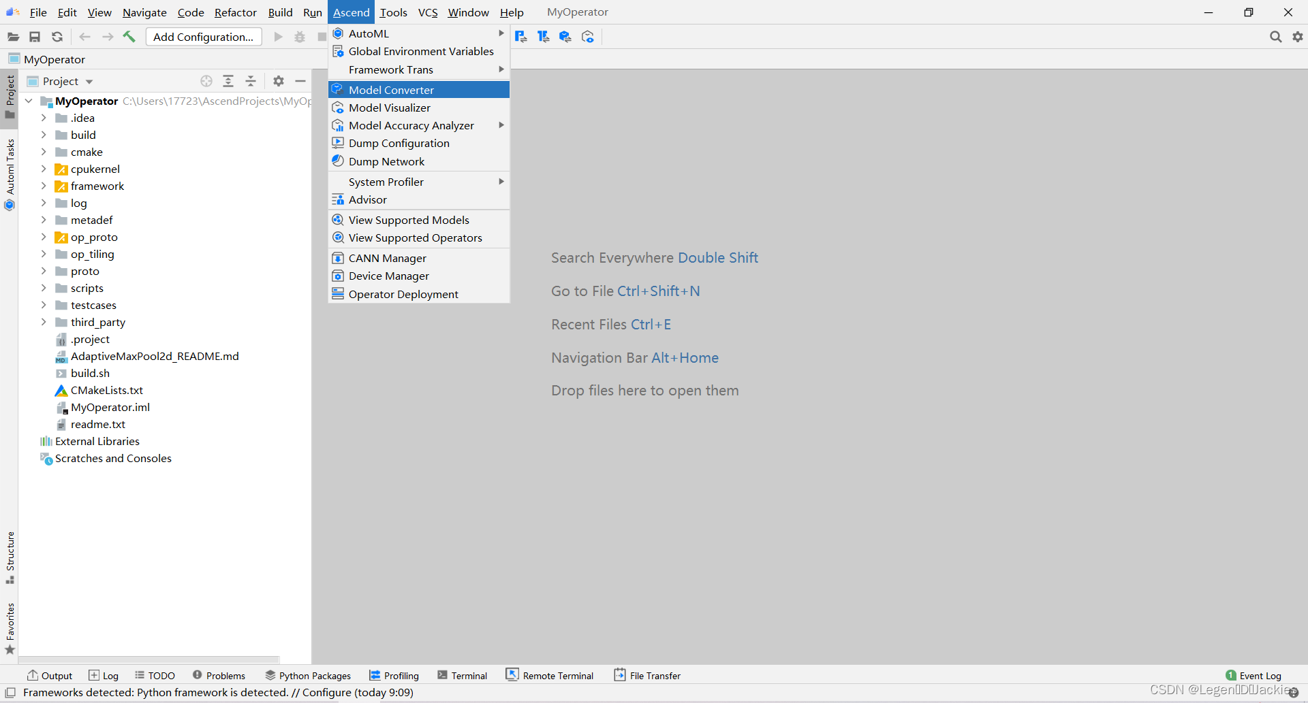Image resolution: width=1308 pixels, height=703 pixels.
Task: Collapse the MyOperator root node
Action: pyautogui.click(x=29, y=101)
